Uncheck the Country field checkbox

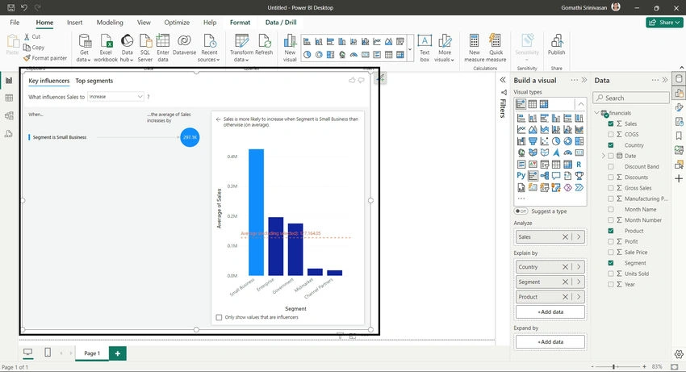611,145
